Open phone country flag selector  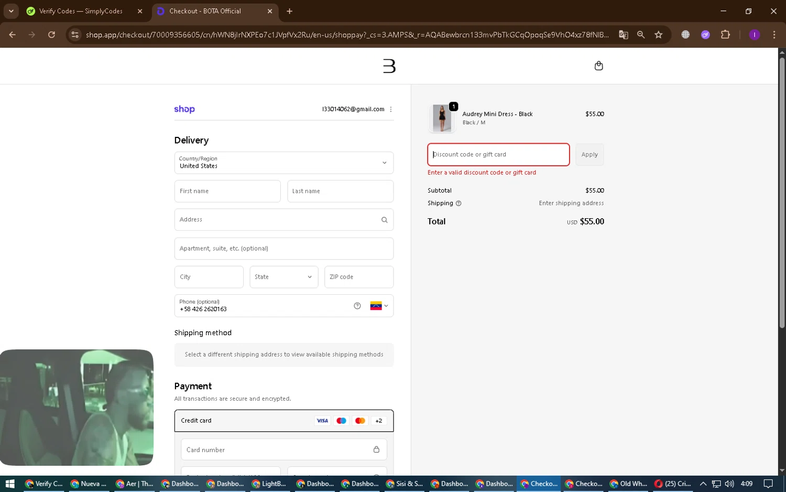point(379,306)
